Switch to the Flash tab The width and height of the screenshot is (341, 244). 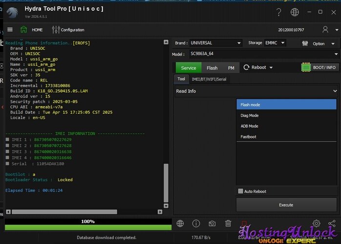[212, 68]
